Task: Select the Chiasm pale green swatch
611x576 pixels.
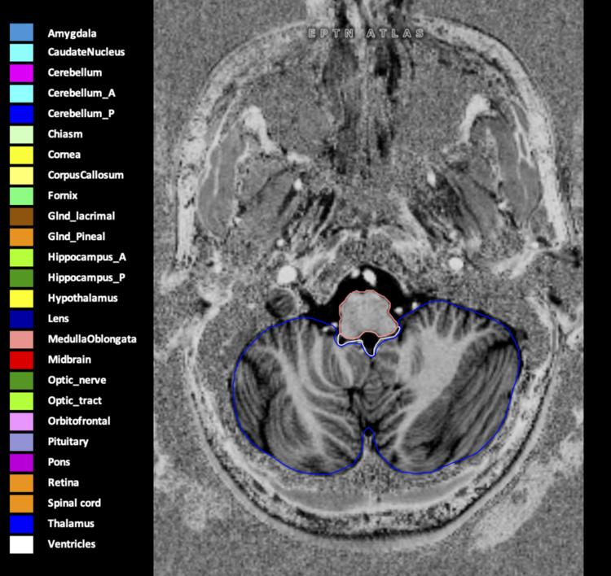Action: click(x=21, y=135)
